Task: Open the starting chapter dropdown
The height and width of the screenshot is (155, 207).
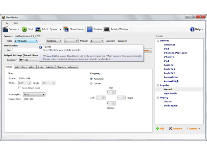Action: click(71, 41)
